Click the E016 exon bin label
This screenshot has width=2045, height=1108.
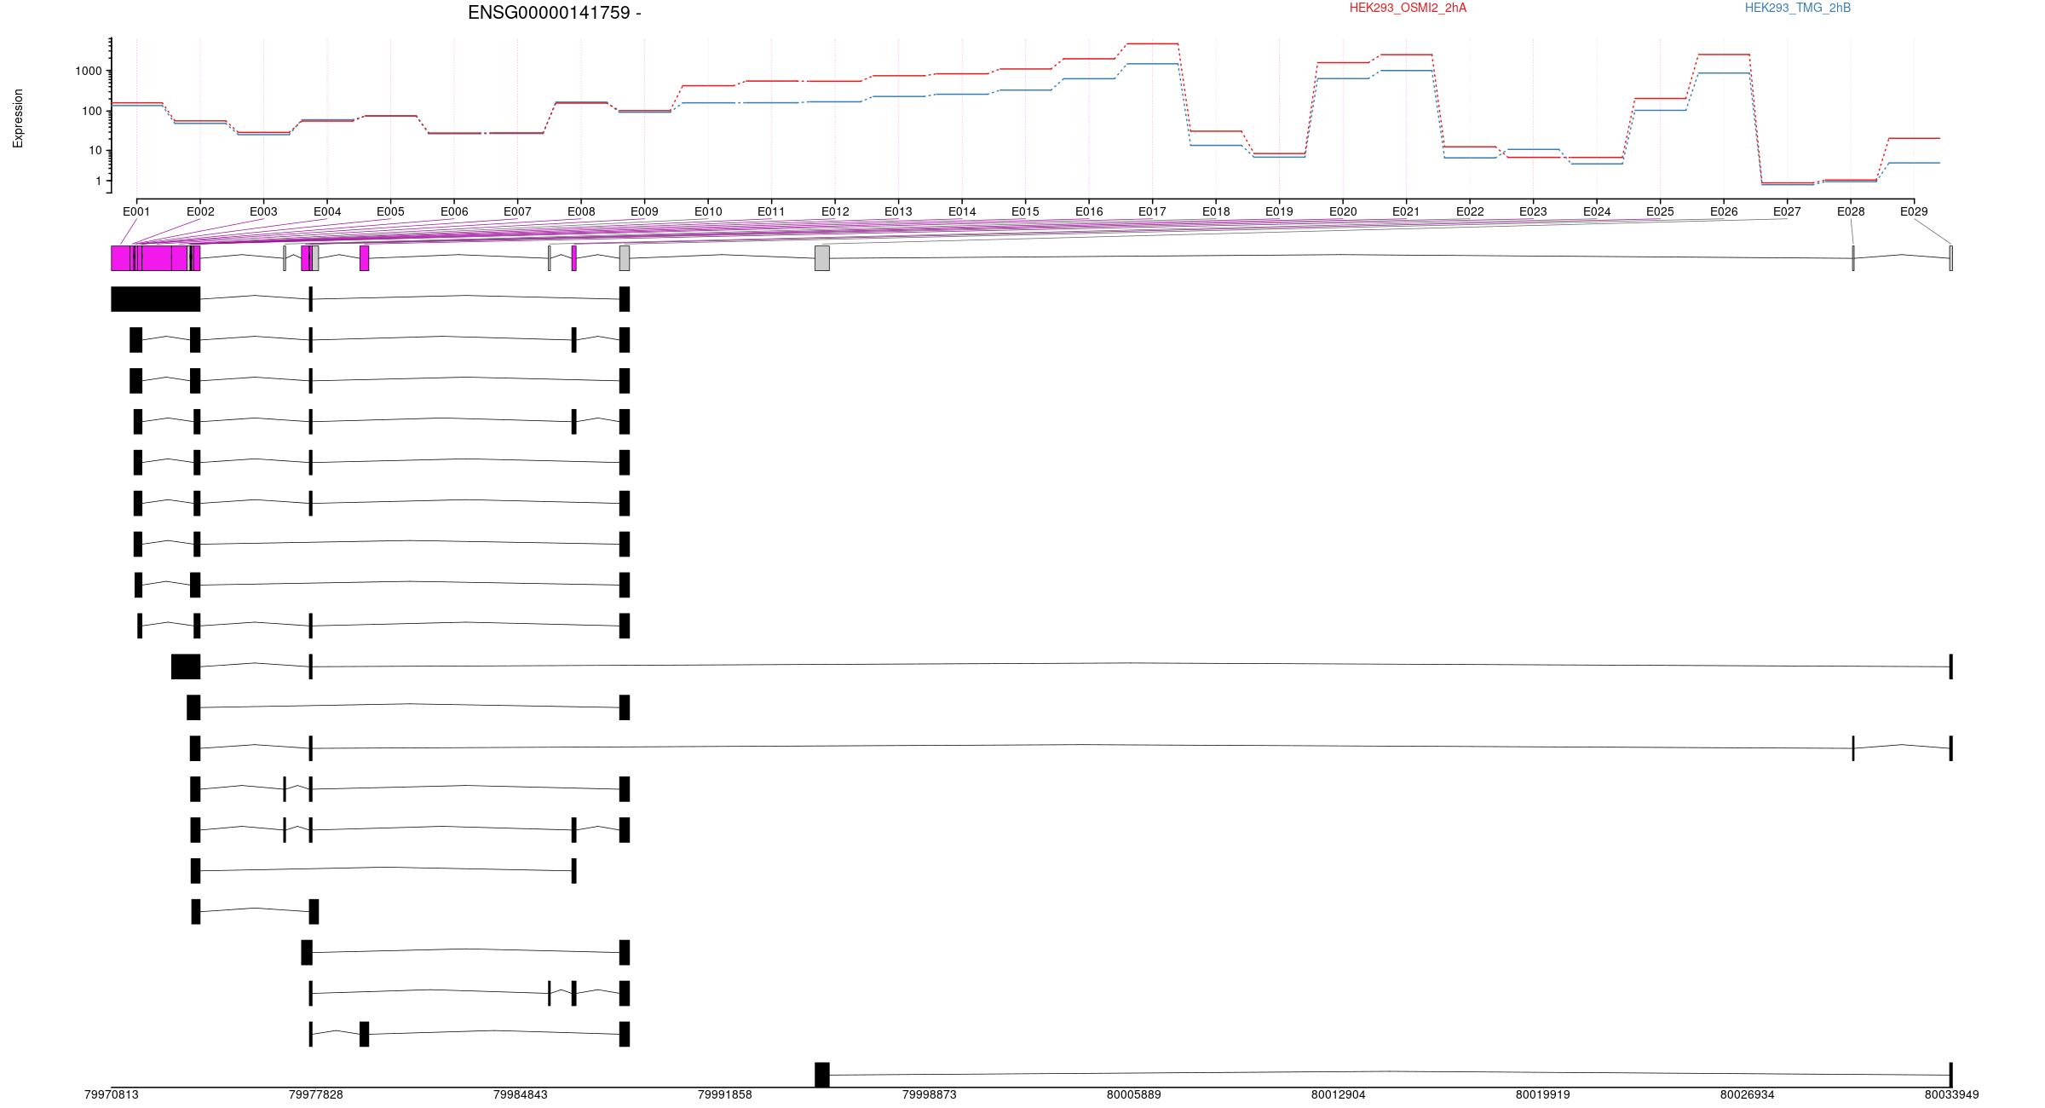pyautogui.click(x=1089, y=211)
